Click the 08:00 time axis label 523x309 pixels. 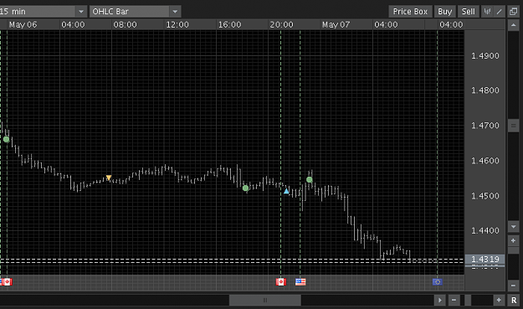pyautogui.click(x=125, y=24)
